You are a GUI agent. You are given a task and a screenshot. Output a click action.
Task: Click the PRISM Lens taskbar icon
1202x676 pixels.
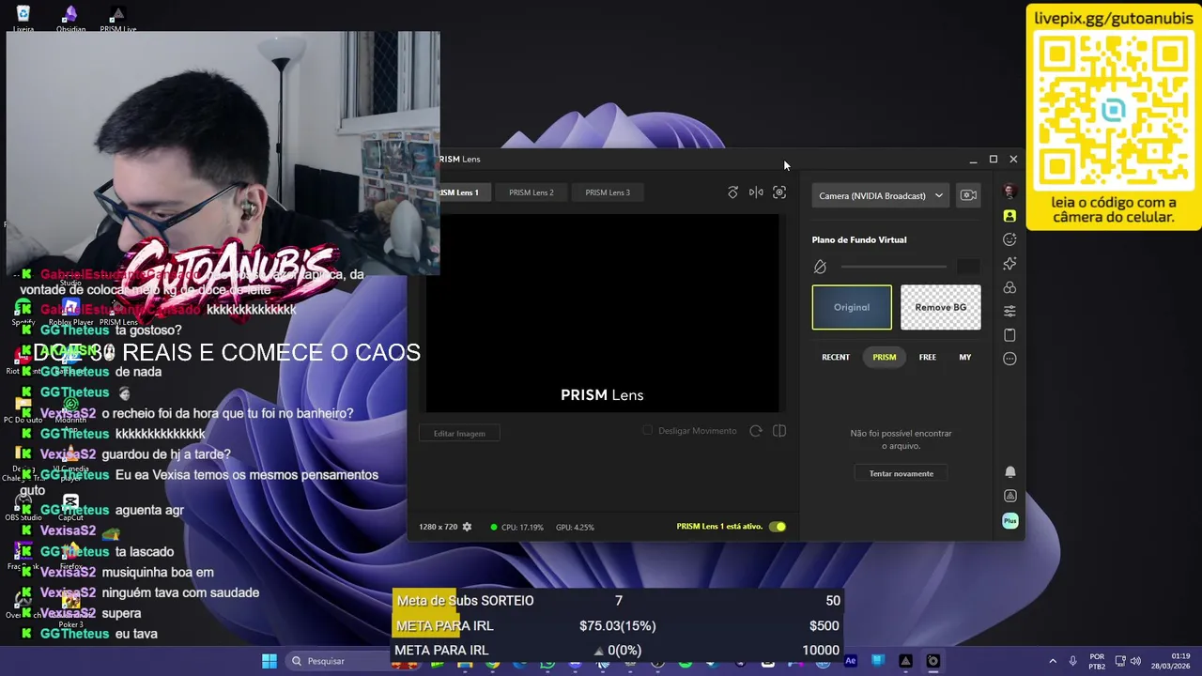coord(932,661)
